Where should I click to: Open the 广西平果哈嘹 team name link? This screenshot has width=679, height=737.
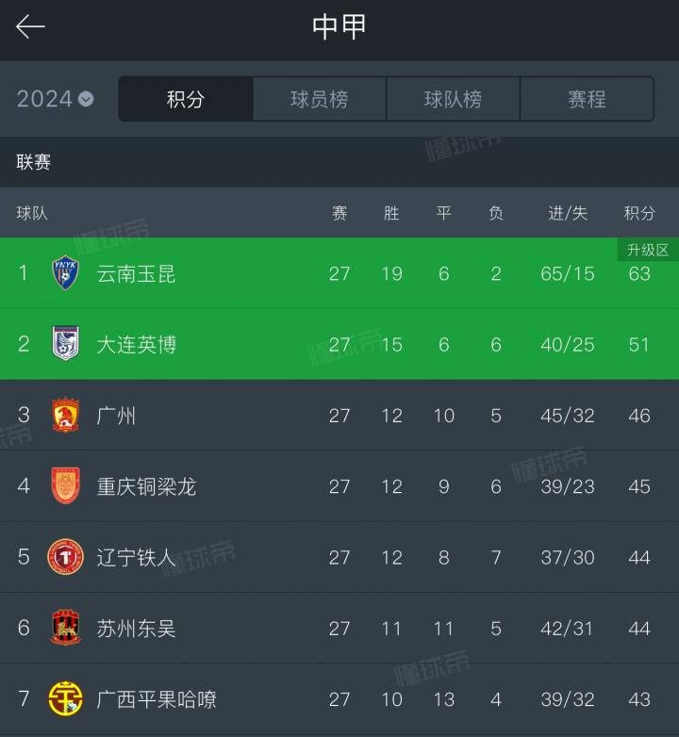click(157, 699)
